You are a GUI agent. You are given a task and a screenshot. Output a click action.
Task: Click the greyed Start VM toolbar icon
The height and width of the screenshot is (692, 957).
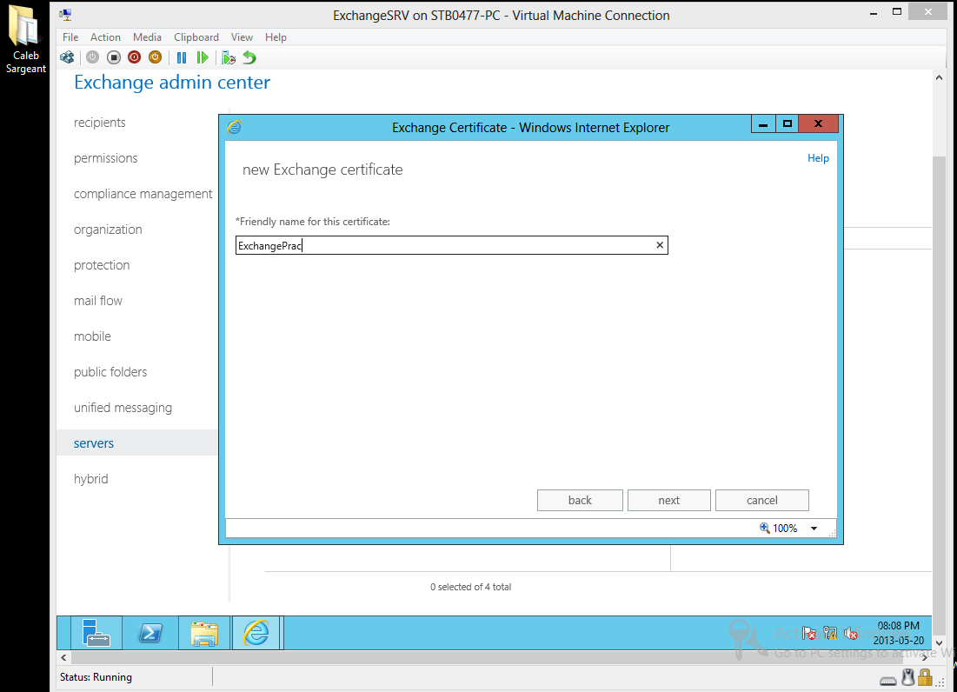tap(92, 57)
